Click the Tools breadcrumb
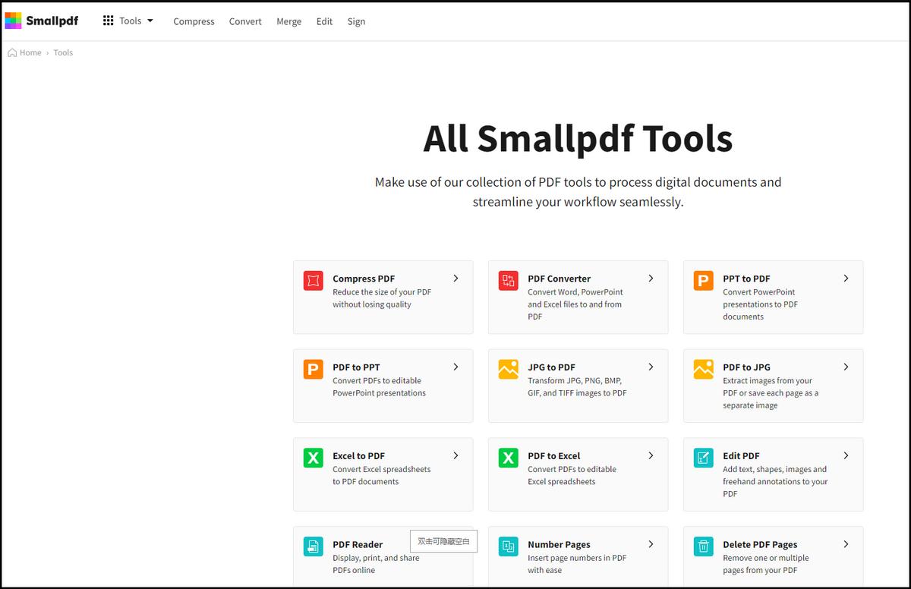Viewport: 911px width, 589px height. coord(63,52)
